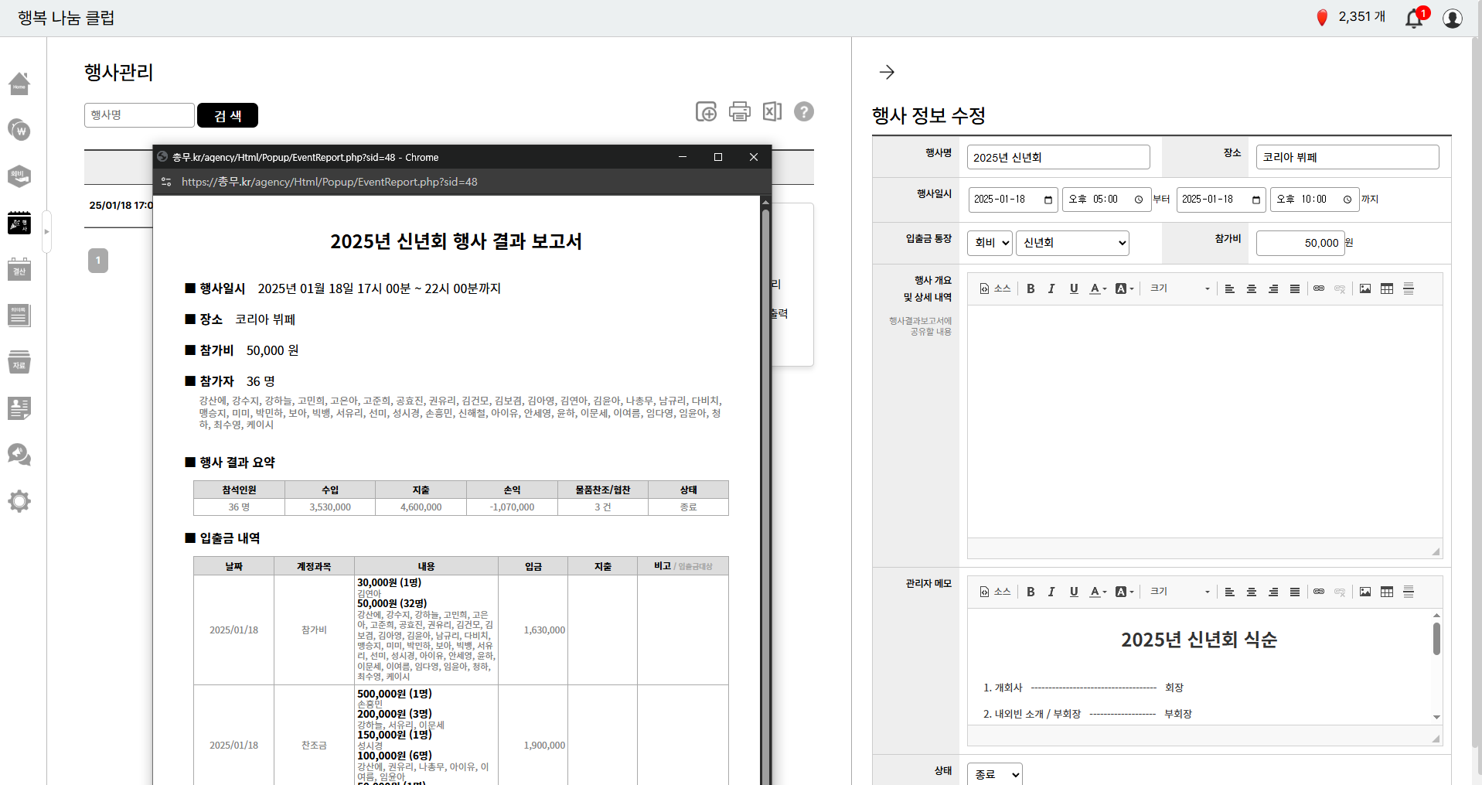This screenshot has width=1482, height=785.
Task: Insert image in 행사 개요 editor
Action: click(1365, 288)
